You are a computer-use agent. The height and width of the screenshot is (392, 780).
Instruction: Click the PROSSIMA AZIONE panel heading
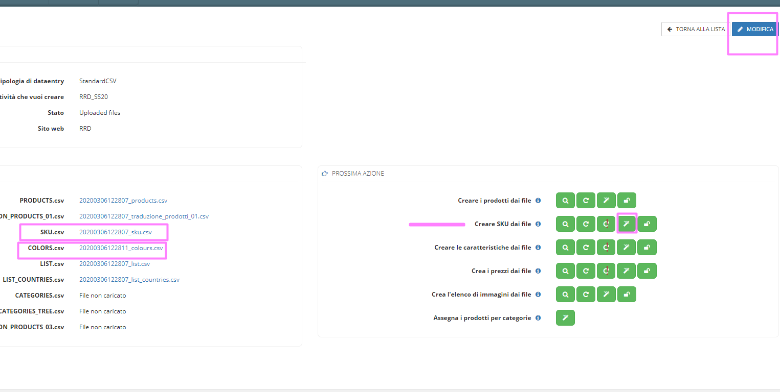[358, 174]
